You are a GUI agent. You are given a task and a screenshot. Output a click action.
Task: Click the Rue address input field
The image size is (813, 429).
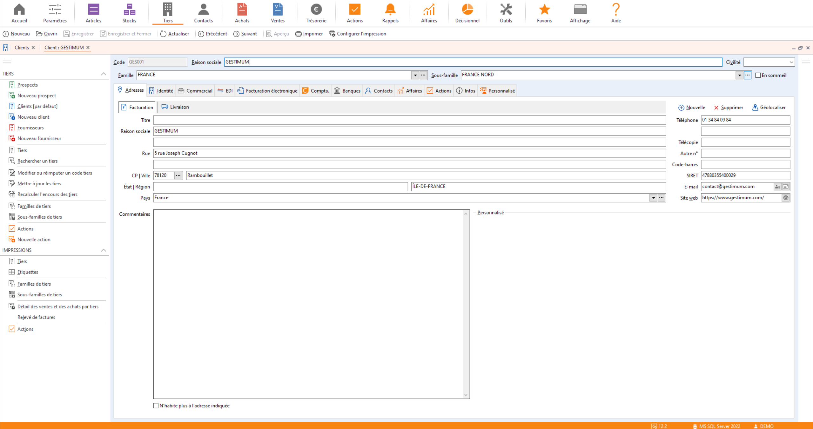[409, 153]
